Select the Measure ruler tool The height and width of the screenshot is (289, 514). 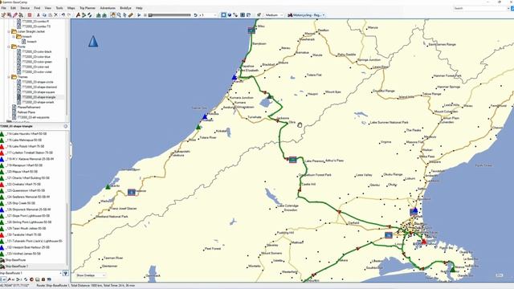130,15
